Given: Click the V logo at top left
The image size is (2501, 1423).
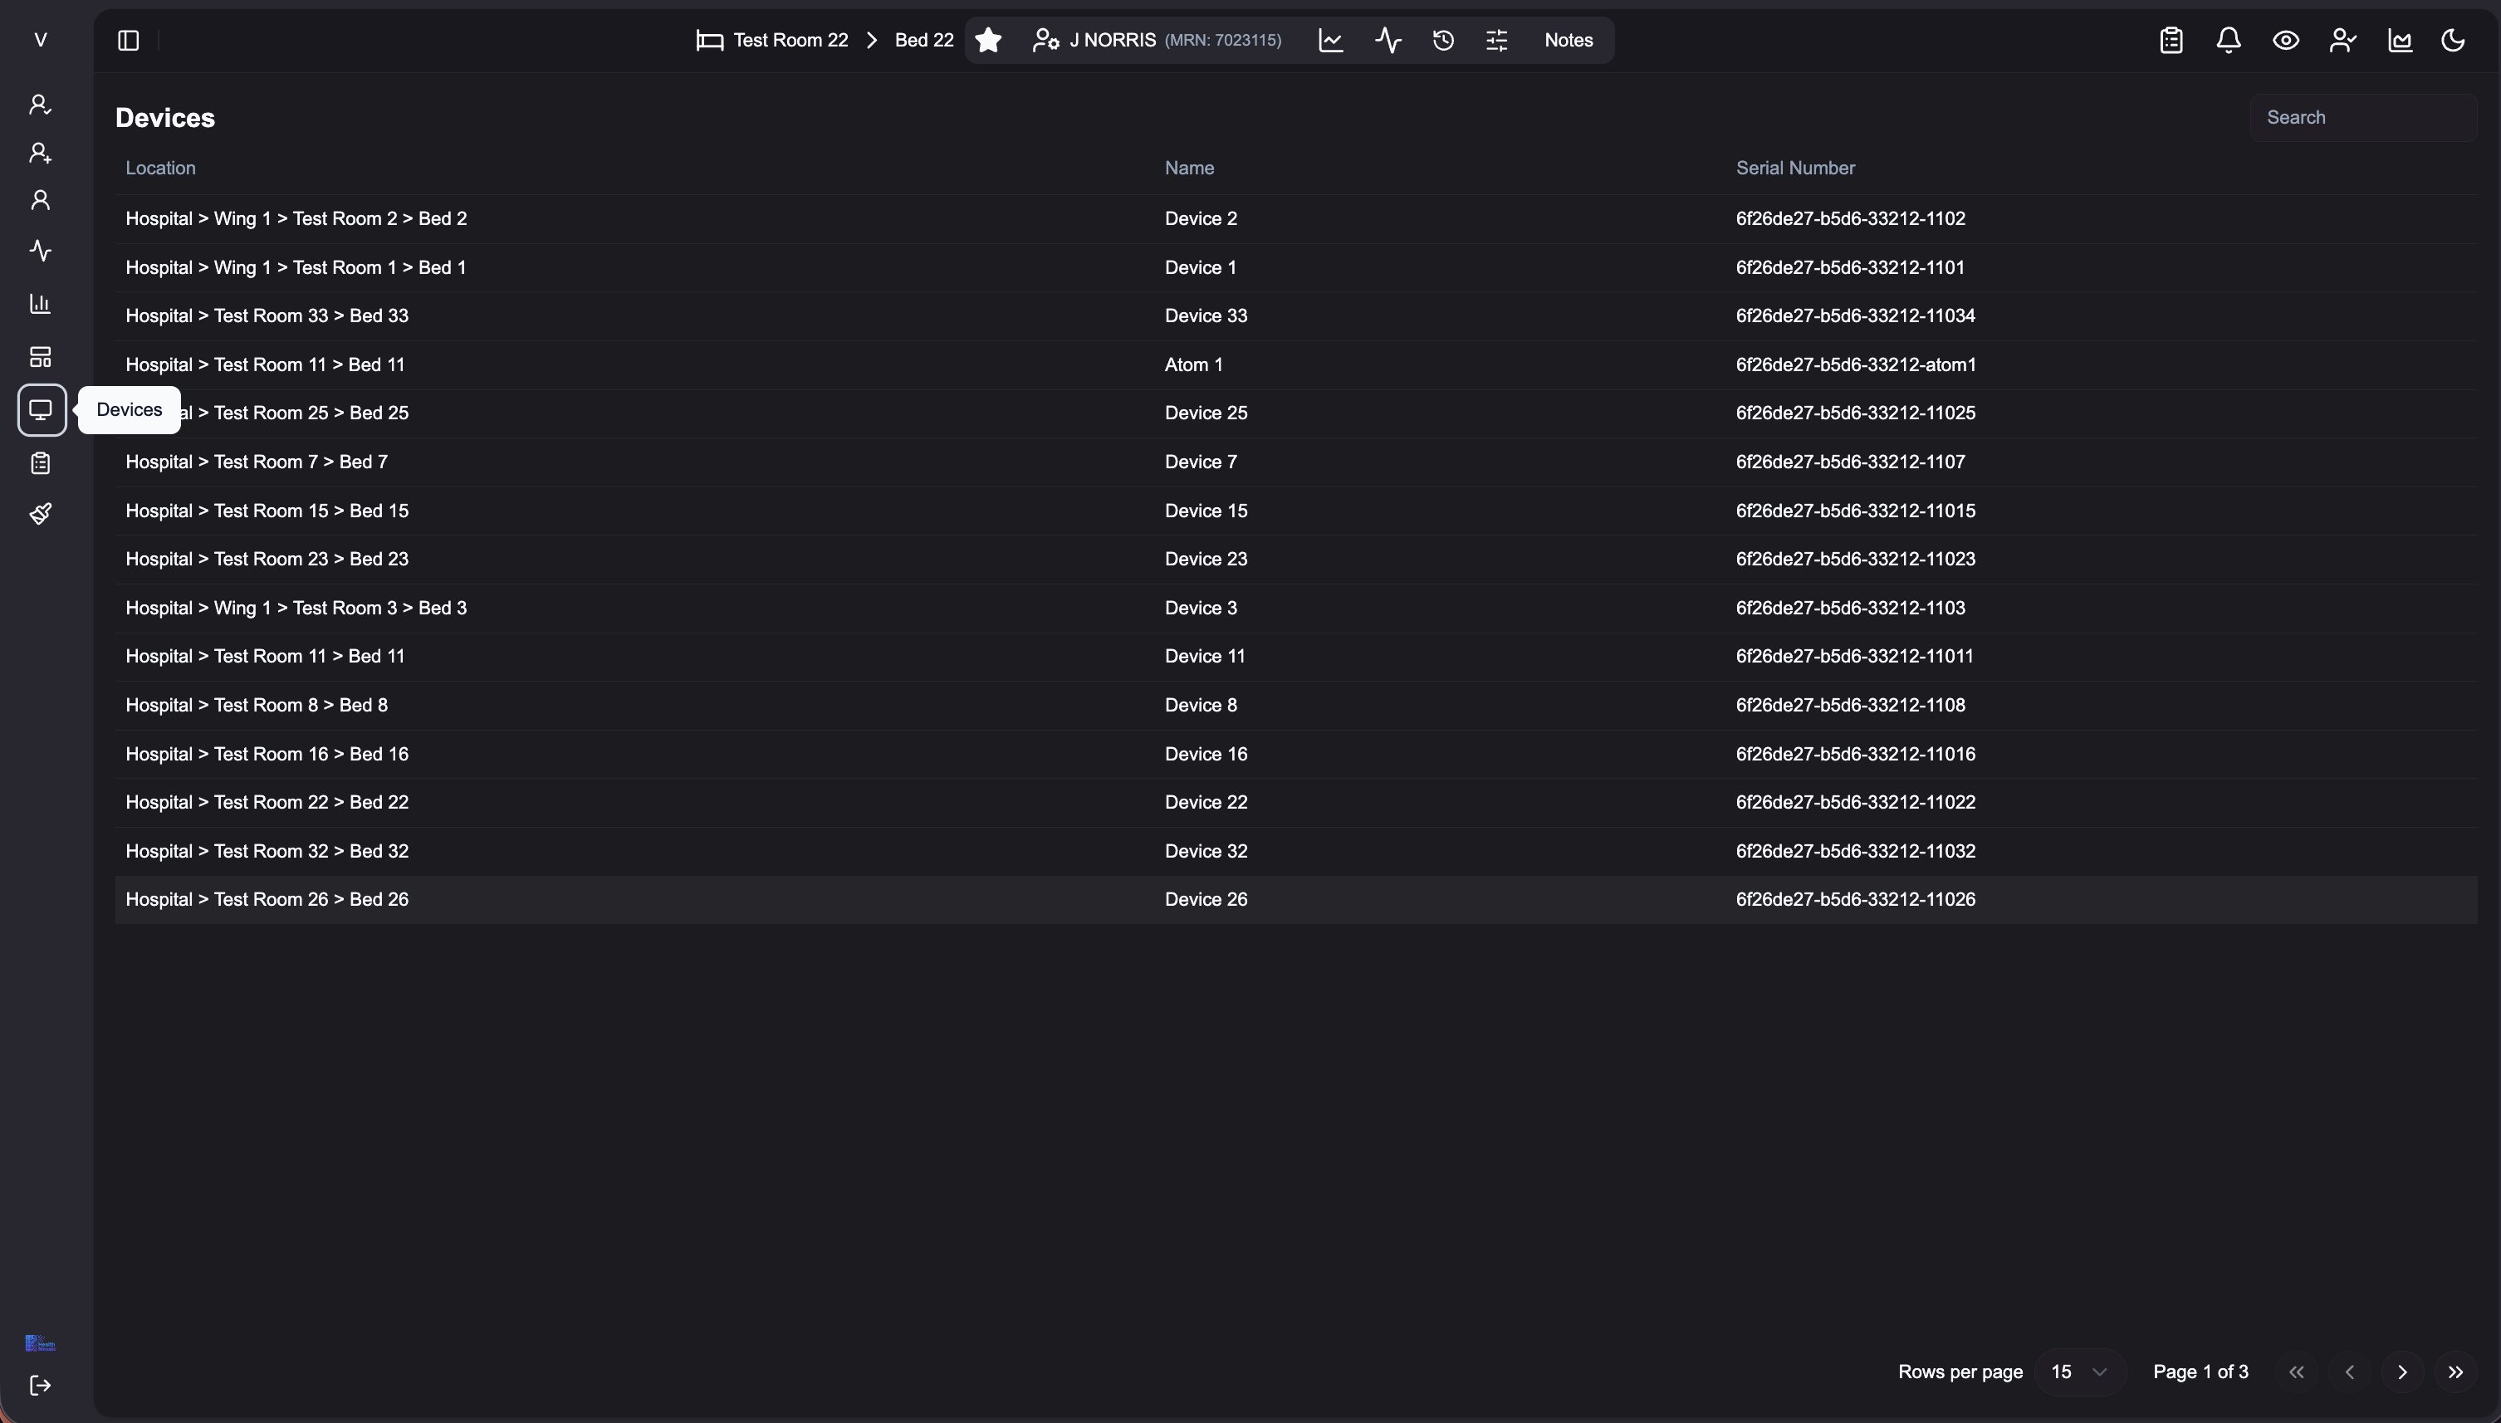Looking at the screenshot, I should [x=40, y=40].
